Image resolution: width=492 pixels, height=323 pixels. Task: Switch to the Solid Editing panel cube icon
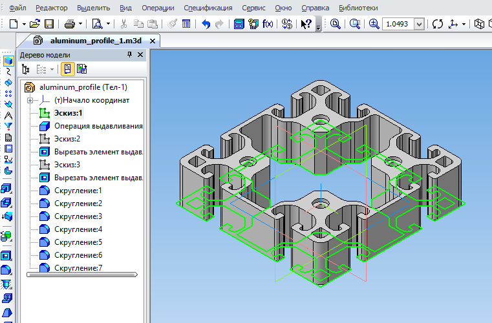coord(8,61)
